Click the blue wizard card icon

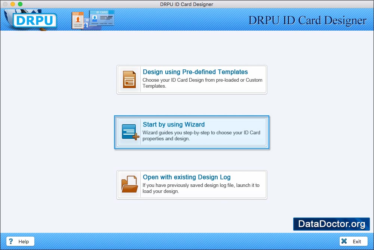pos(130,132)
